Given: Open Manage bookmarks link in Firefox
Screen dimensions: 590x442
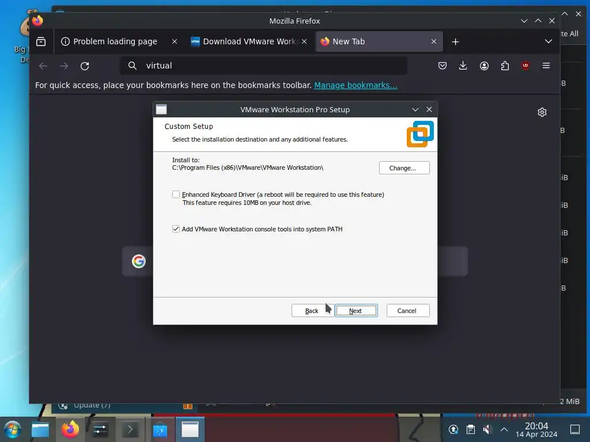Looking at the screenshot, I should tap(355, 85).
